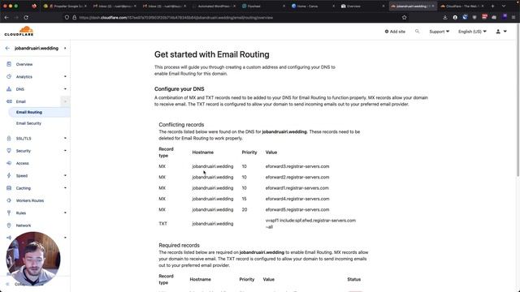Open the Workers Routes icon
Image resolution: width=520 pixels, height=292 pixels.
pyautogui.click(x=9, y=200)
